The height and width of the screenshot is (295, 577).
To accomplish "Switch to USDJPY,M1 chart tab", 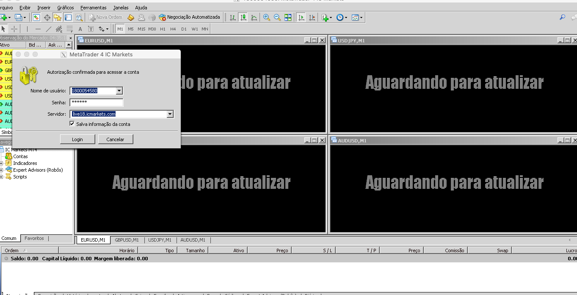I will click(x=160, y=240).
